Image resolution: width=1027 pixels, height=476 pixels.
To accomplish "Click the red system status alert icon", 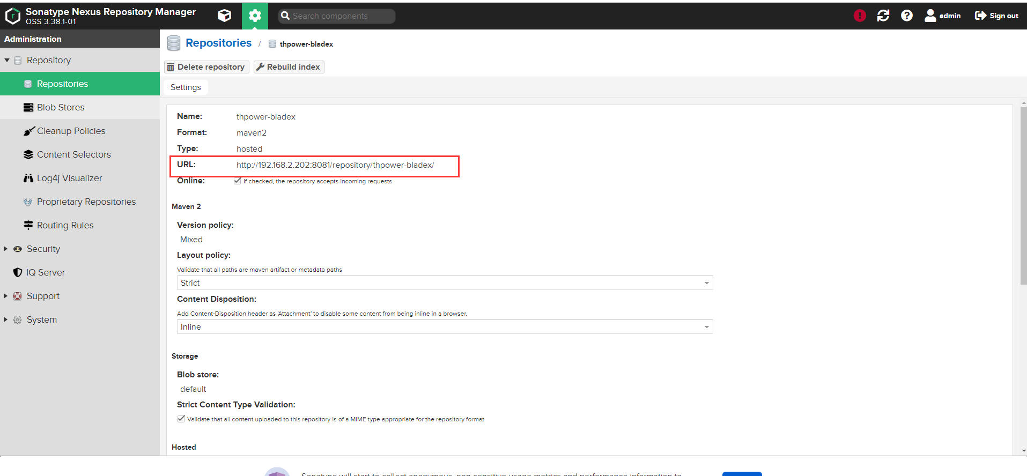I will click(860, 16).
